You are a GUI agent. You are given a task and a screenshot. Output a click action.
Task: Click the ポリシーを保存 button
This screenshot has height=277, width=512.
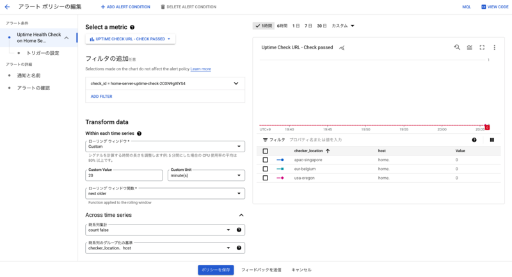[216, 270]
